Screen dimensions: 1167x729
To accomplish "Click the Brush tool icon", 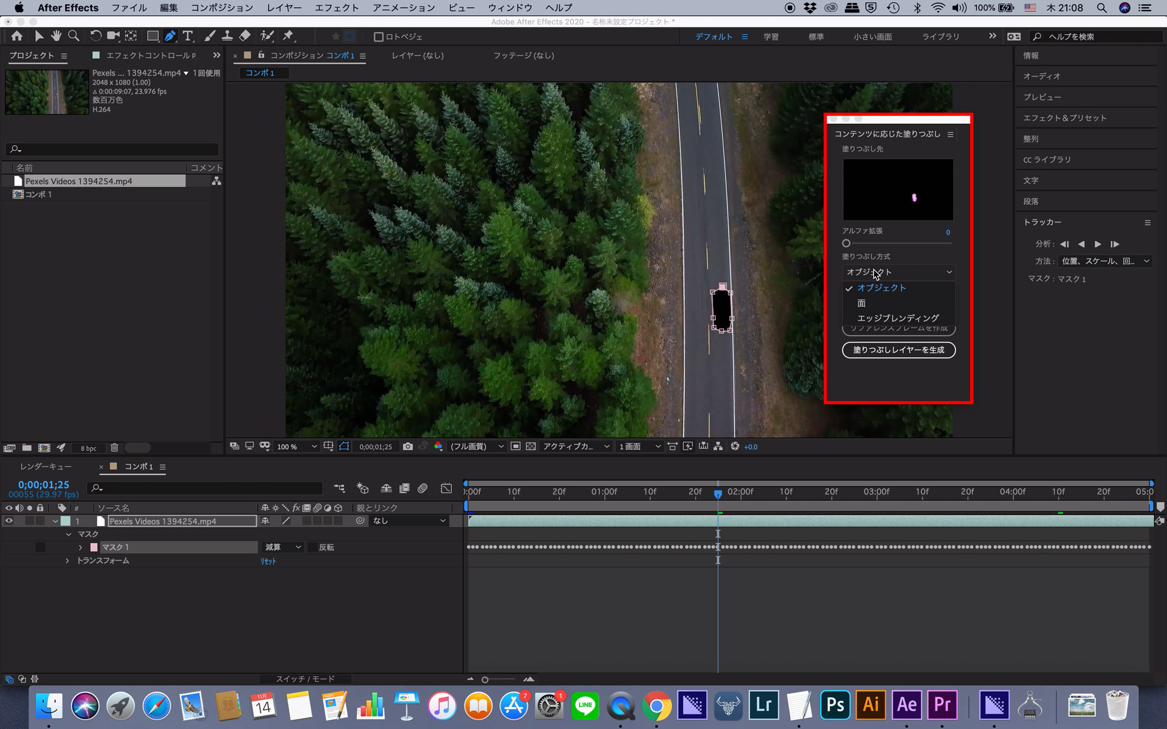I will (208, 36).
